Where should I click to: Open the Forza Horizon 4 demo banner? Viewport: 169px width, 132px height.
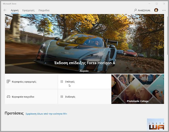(x=84, y=44)
